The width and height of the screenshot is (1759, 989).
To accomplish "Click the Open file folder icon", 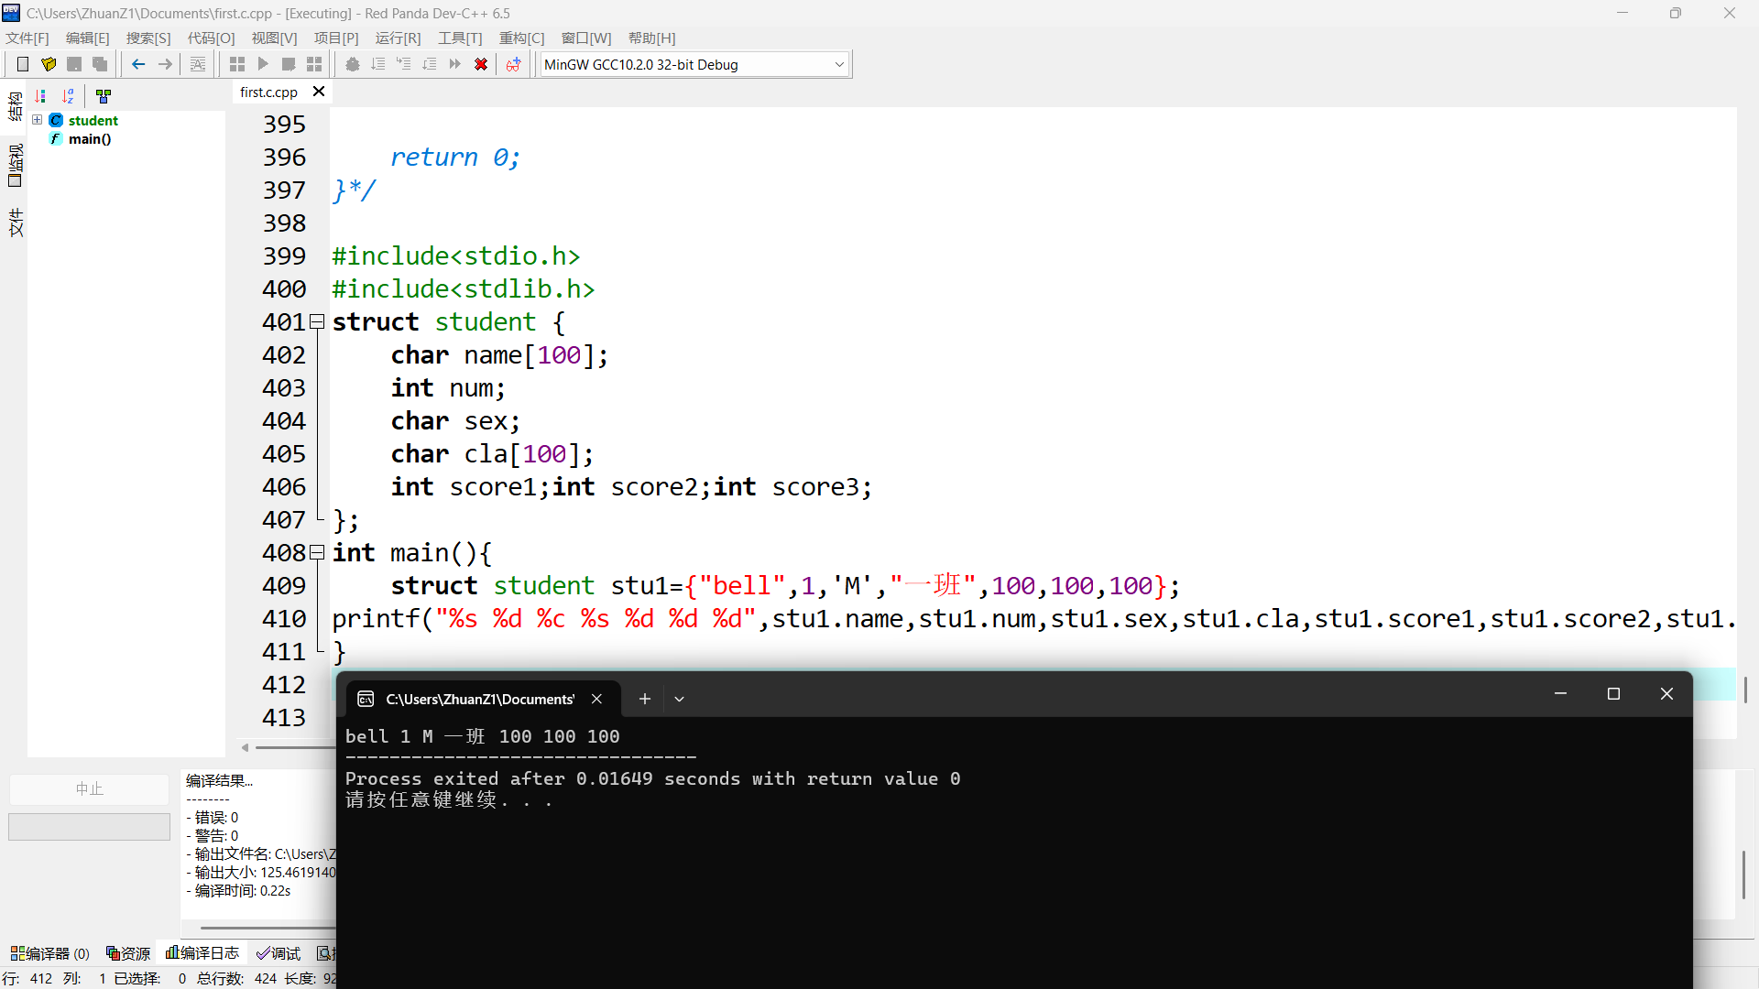I will tap(49, 64).
